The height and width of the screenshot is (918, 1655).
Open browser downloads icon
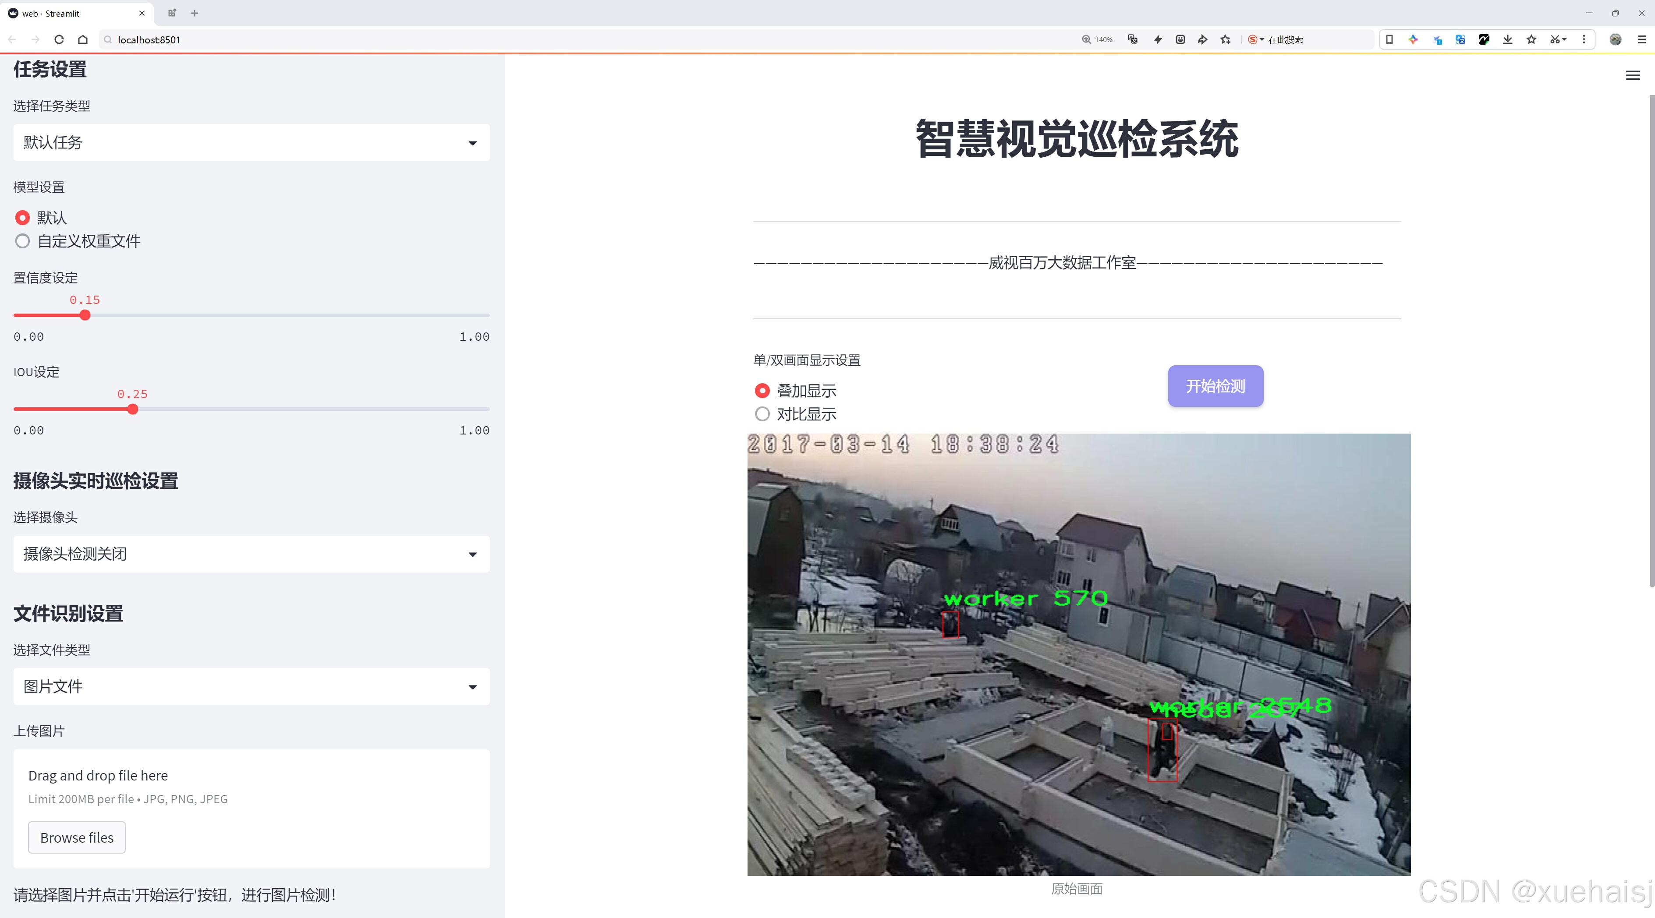(x=1507, y=40)
